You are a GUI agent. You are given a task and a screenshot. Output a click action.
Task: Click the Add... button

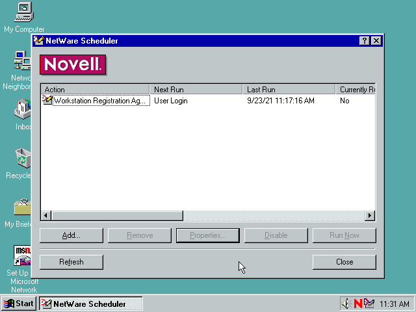[71, 235]
